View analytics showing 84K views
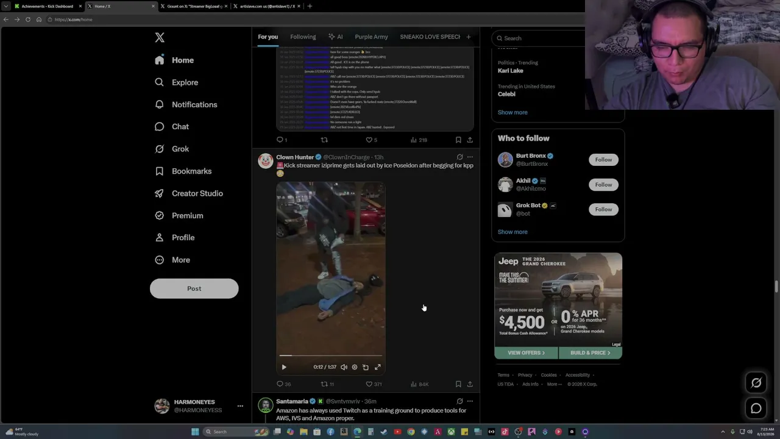 (419, 384)
